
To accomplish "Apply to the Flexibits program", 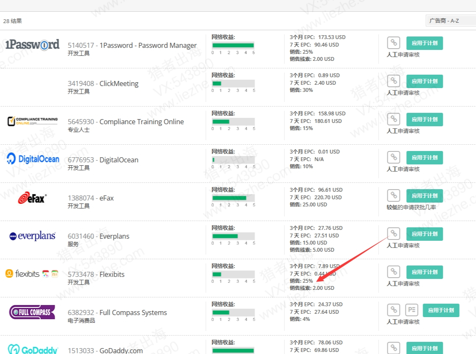I will (424, 272).
